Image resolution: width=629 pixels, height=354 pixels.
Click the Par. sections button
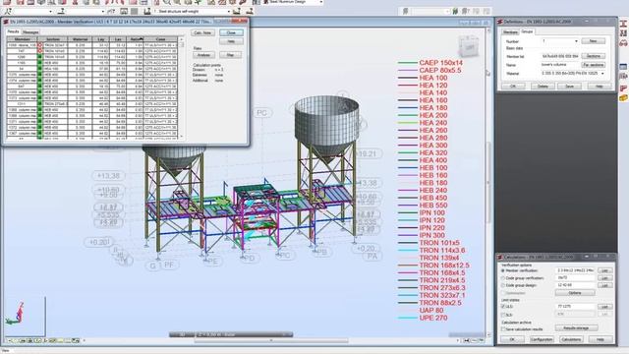click(594, 65)
